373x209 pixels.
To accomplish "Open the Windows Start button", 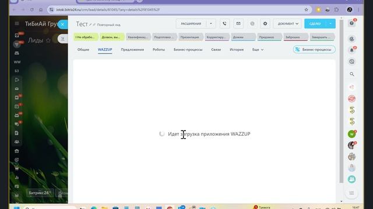I will tap(16, 208).
